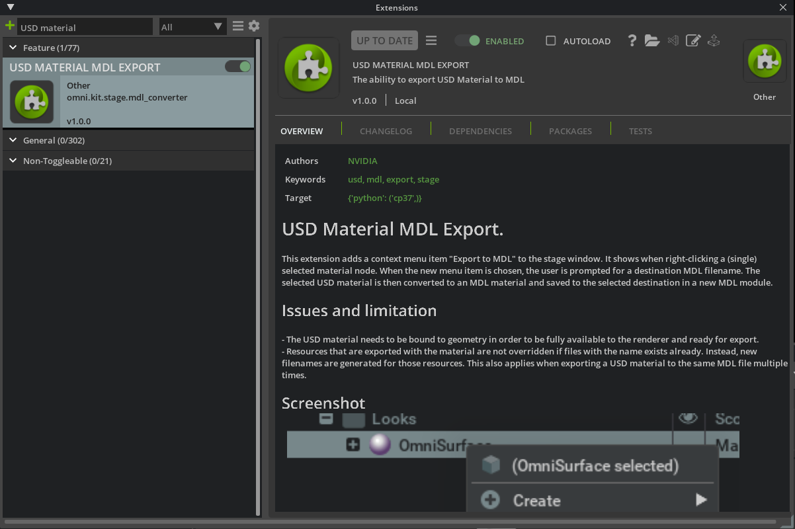
Task: Click the large extension puzzle icon in header
Action: click(309, 68)
